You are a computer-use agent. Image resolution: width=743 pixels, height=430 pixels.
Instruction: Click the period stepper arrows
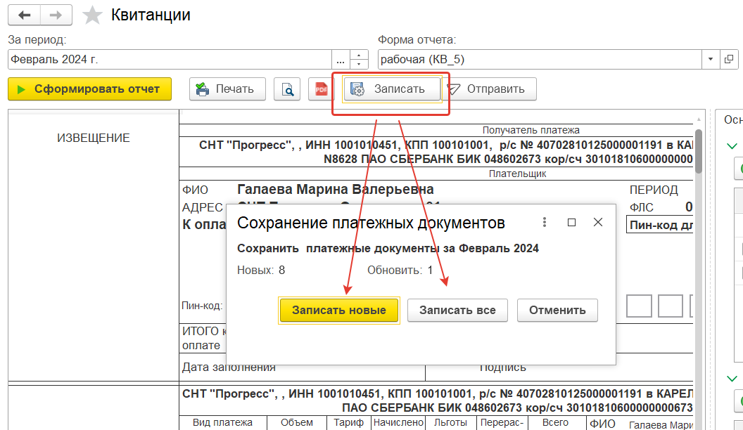pos(359,59)
